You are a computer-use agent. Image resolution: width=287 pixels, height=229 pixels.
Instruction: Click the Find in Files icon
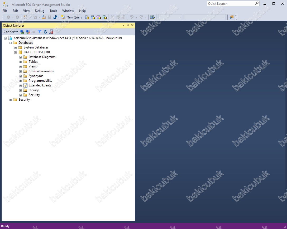(232, 17)
